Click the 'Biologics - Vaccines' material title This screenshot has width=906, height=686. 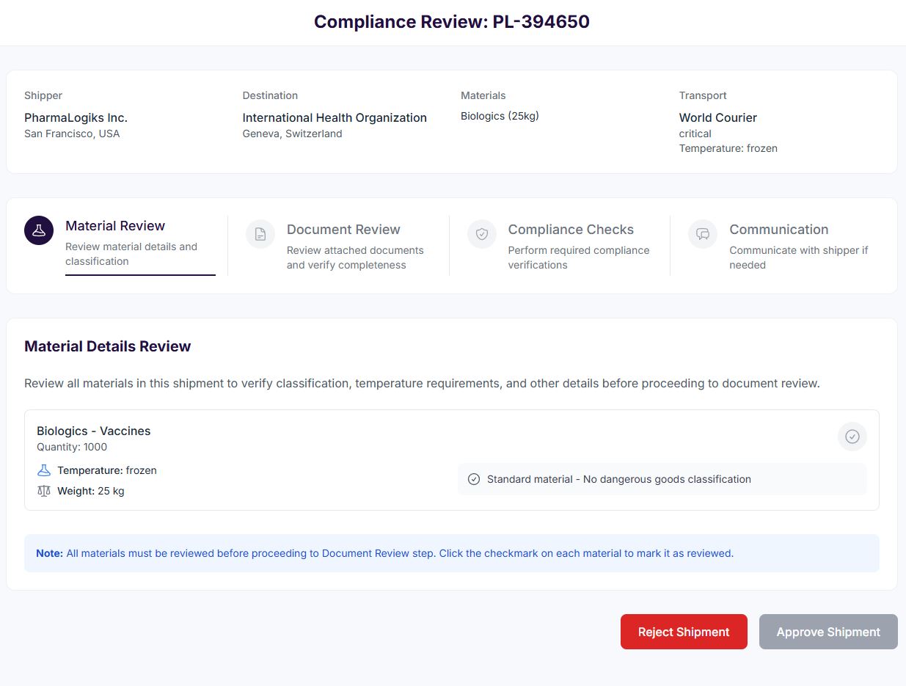[x=94, y=431]
